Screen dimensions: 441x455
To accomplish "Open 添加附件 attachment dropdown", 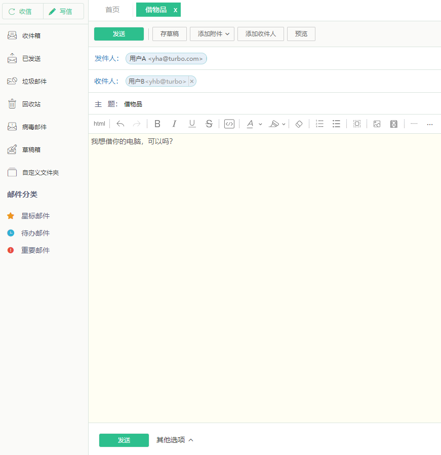I will [x=212, y=34].
